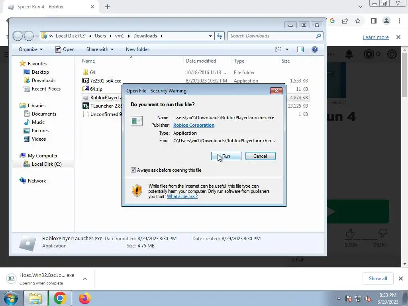Screen dimensions: 408x306
Task: Expand the arrow after Downloads breadcrumb
Action: (162, 36)
